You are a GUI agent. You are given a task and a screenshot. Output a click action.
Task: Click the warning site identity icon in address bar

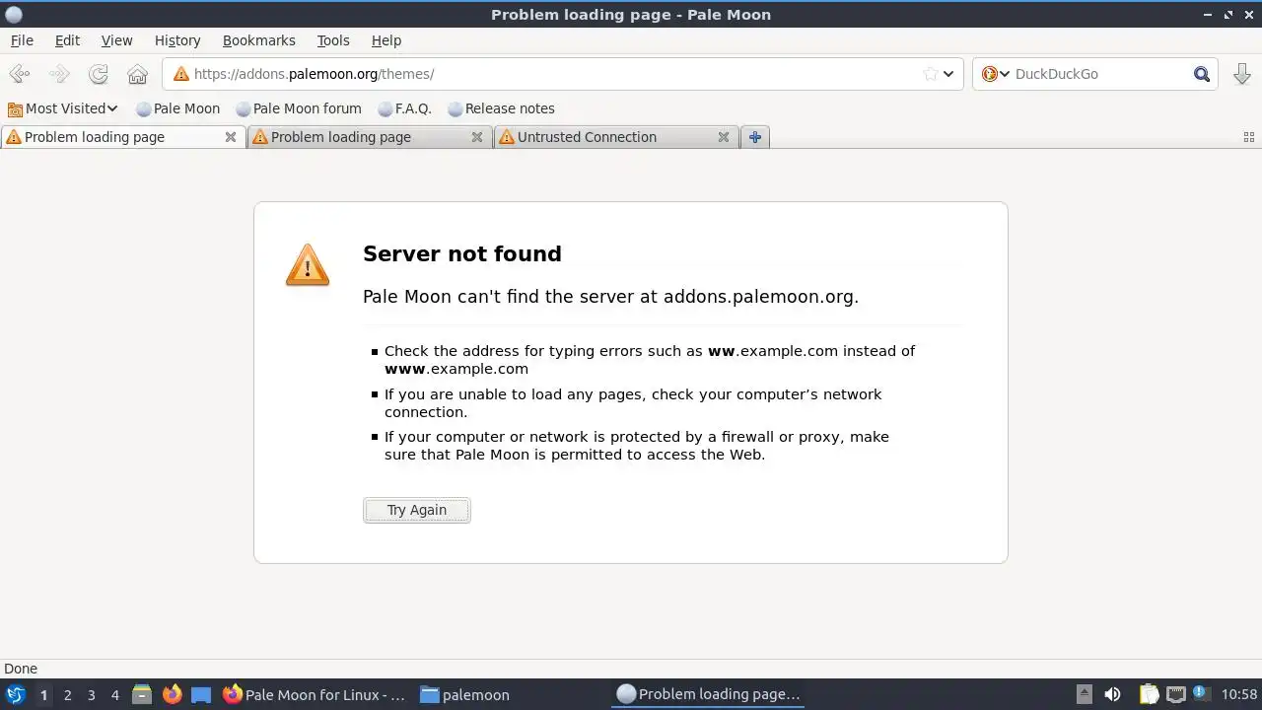[x=180, y=74]
